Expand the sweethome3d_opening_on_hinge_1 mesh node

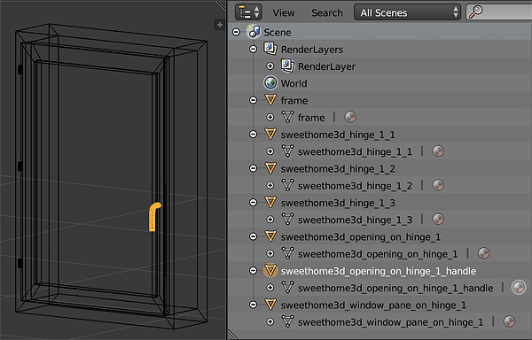click(270, 253)
